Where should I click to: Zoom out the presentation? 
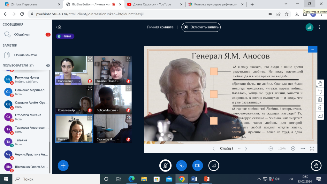(x=270, y=149)
